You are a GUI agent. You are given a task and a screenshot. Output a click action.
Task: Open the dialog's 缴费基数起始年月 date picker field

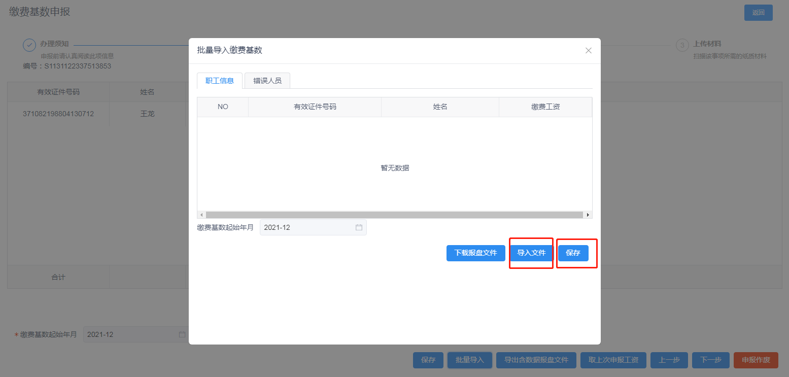307,227
